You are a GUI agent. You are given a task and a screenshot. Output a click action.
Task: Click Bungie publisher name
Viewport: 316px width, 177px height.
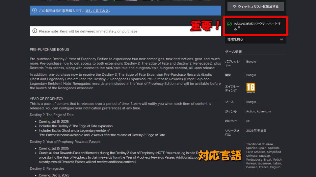pos(251,62)
